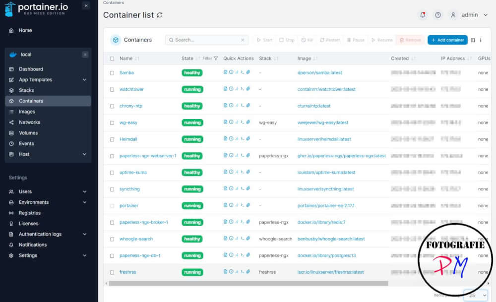Focus the container Search field

(x=206, y=40)
